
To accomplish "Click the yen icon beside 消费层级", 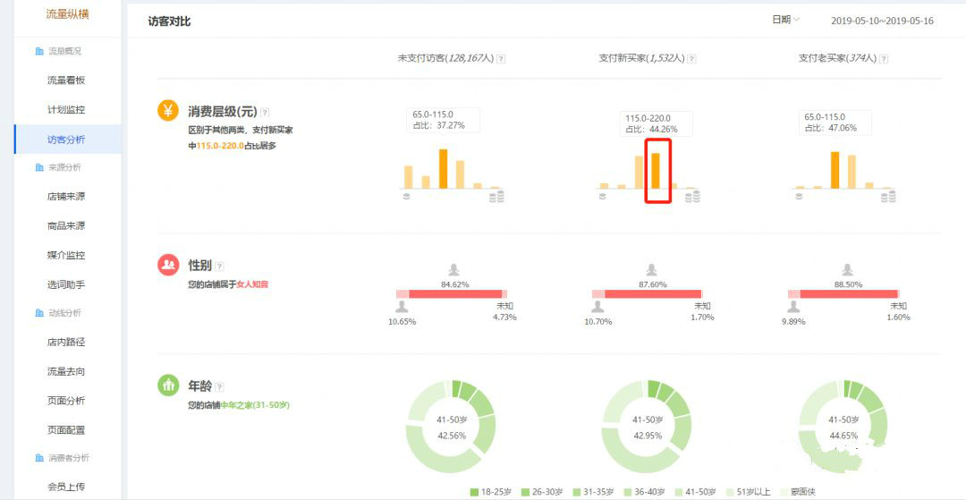I will (x=168, y=112).
